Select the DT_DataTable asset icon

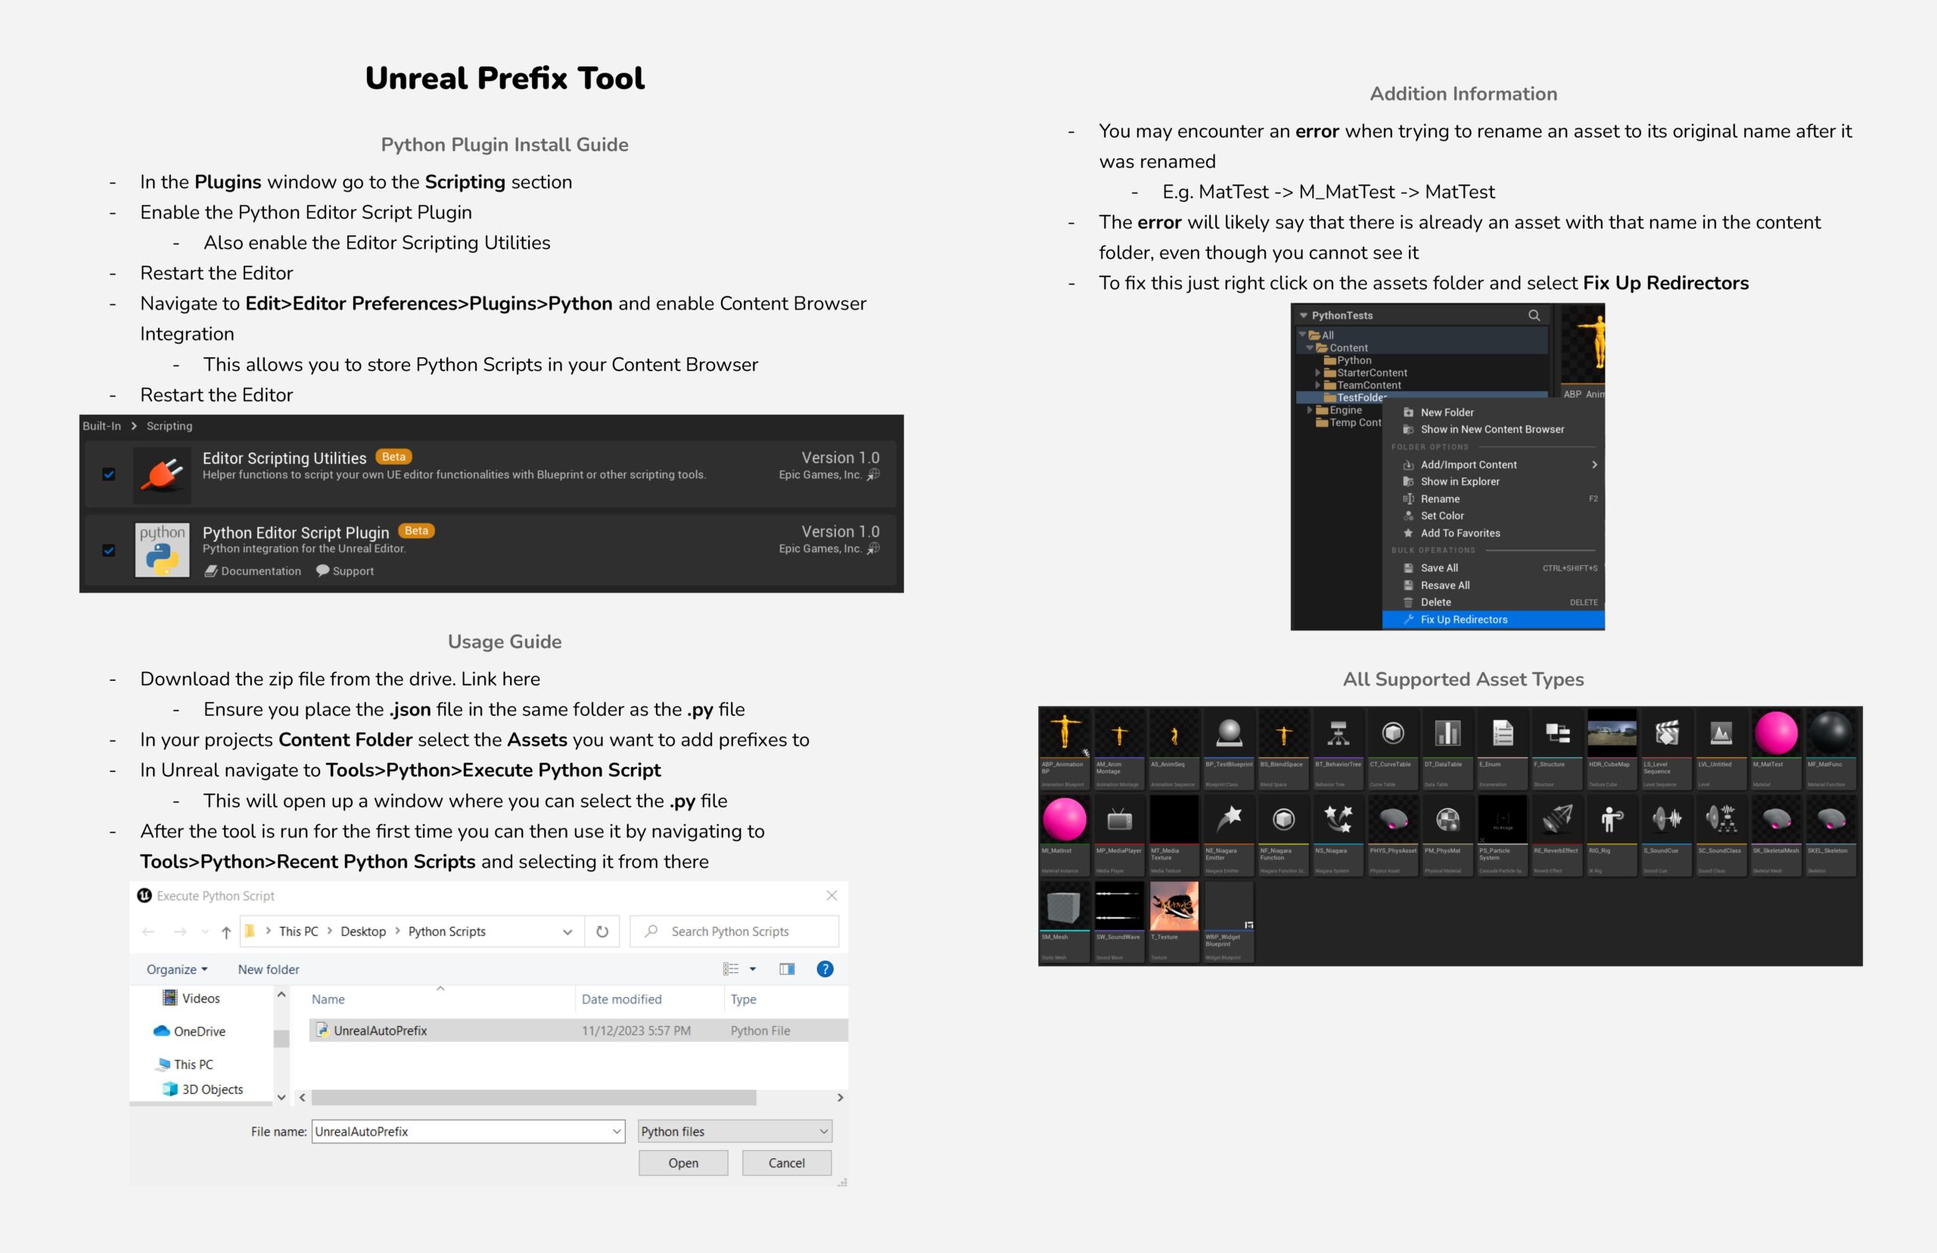tap(1447, 734)
